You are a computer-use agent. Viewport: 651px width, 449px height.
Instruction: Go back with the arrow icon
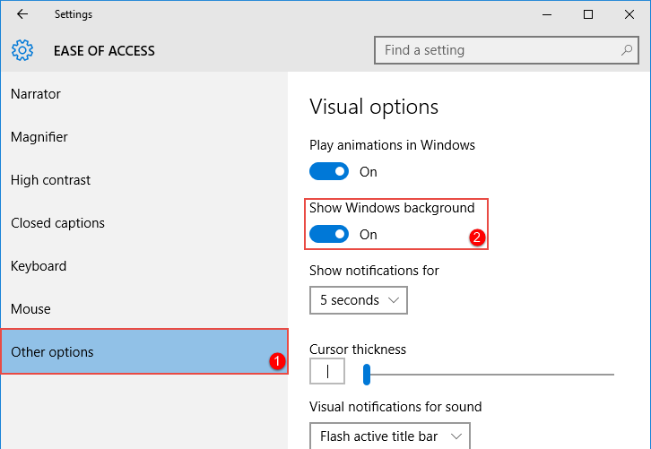pos(22,14)
